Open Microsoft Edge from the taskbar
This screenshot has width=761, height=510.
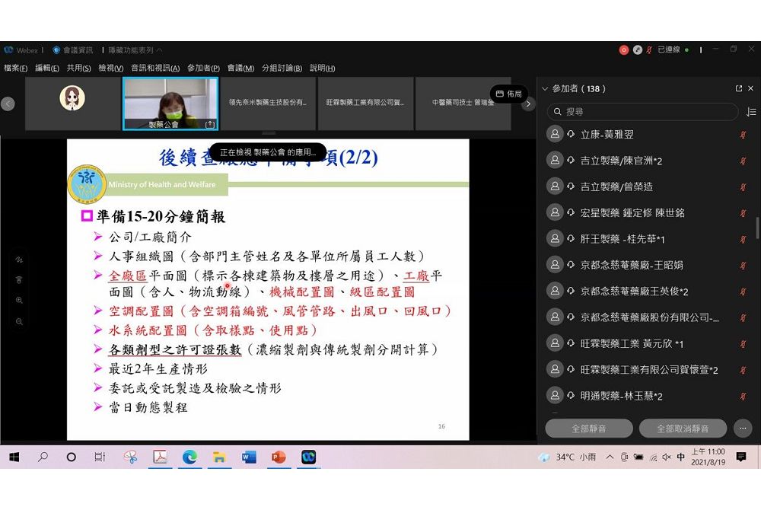189,457
